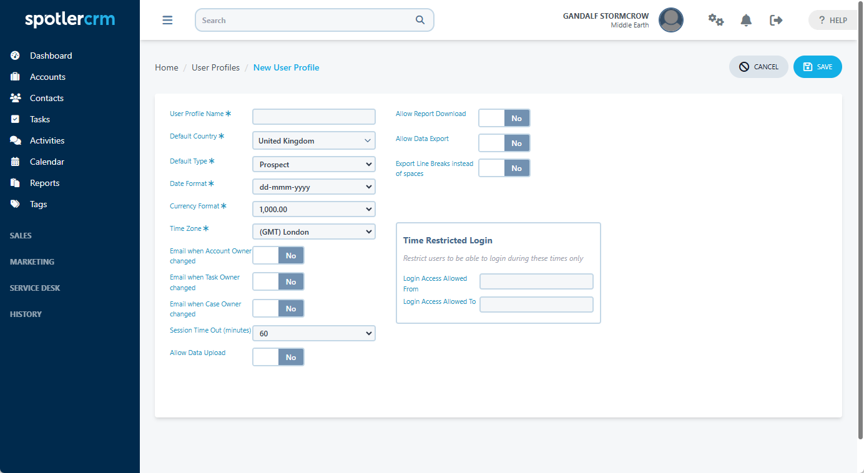The width and height of the screenshot is (864, 473).
Task: Open Calendar in sidebar menu
Action: pos(47,162)
